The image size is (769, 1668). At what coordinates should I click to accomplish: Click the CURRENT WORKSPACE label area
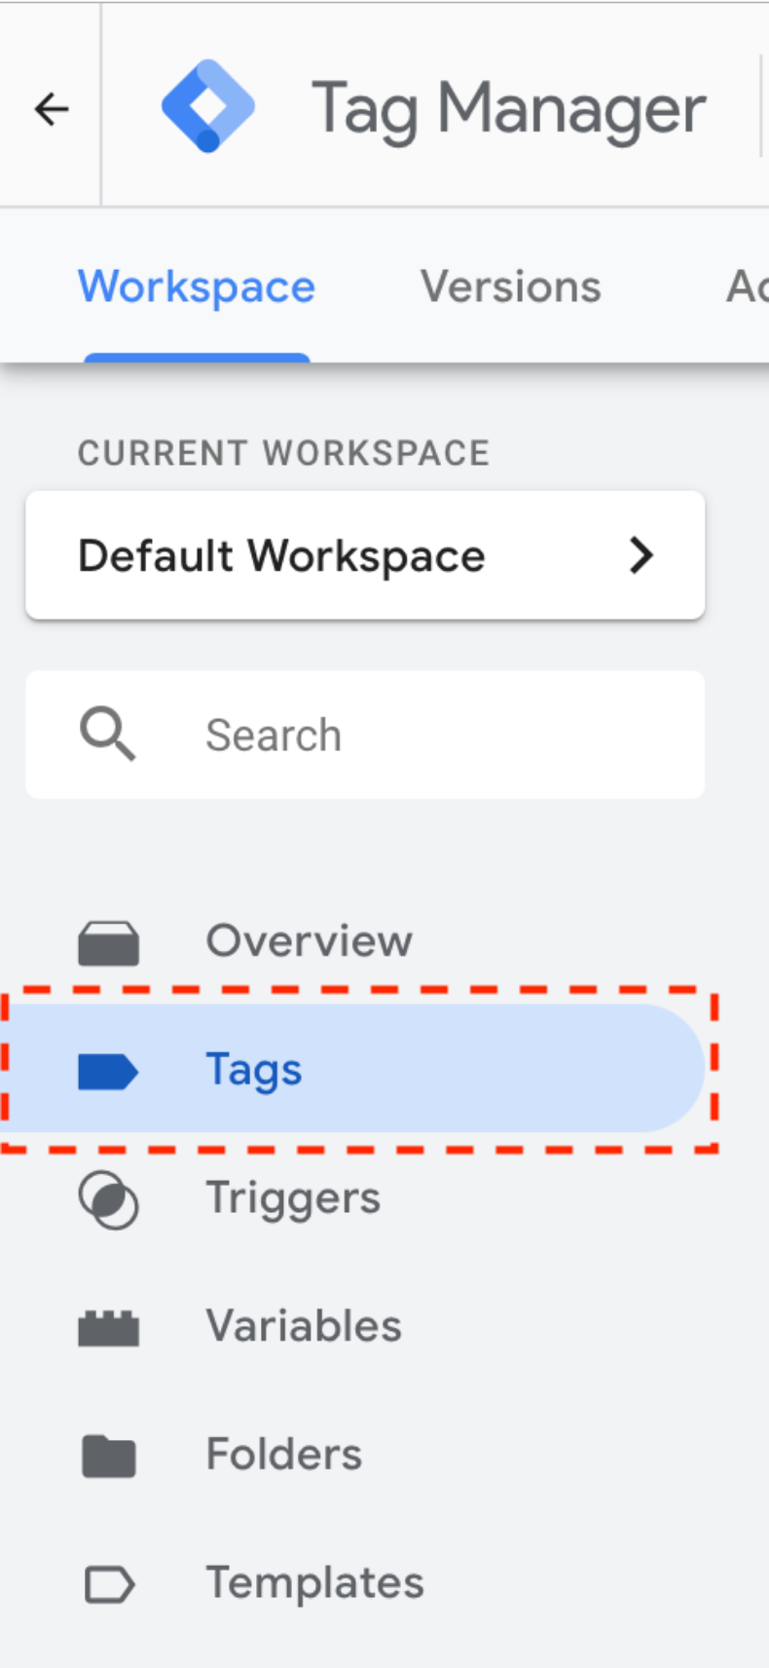283,452
